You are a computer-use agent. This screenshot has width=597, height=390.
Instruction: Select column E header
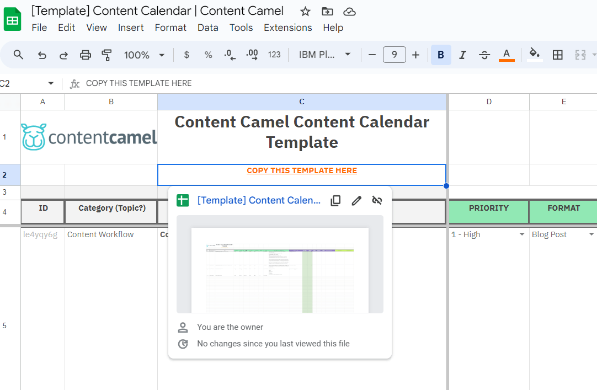563,101
